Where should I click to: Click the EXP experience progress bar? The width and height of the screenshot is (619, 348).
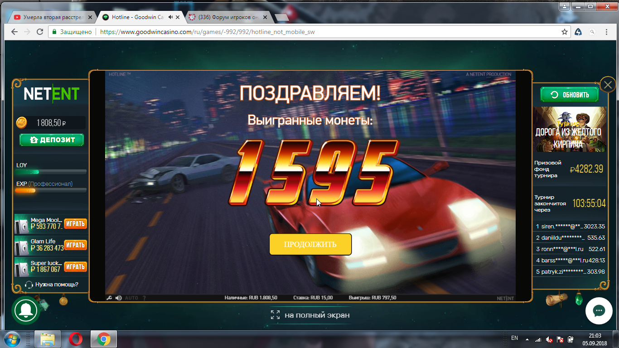[51, 191]
